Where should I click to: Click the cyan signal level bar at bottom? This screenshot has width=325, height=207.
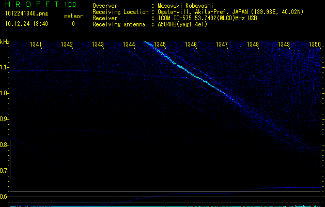(x=166, y=206)
